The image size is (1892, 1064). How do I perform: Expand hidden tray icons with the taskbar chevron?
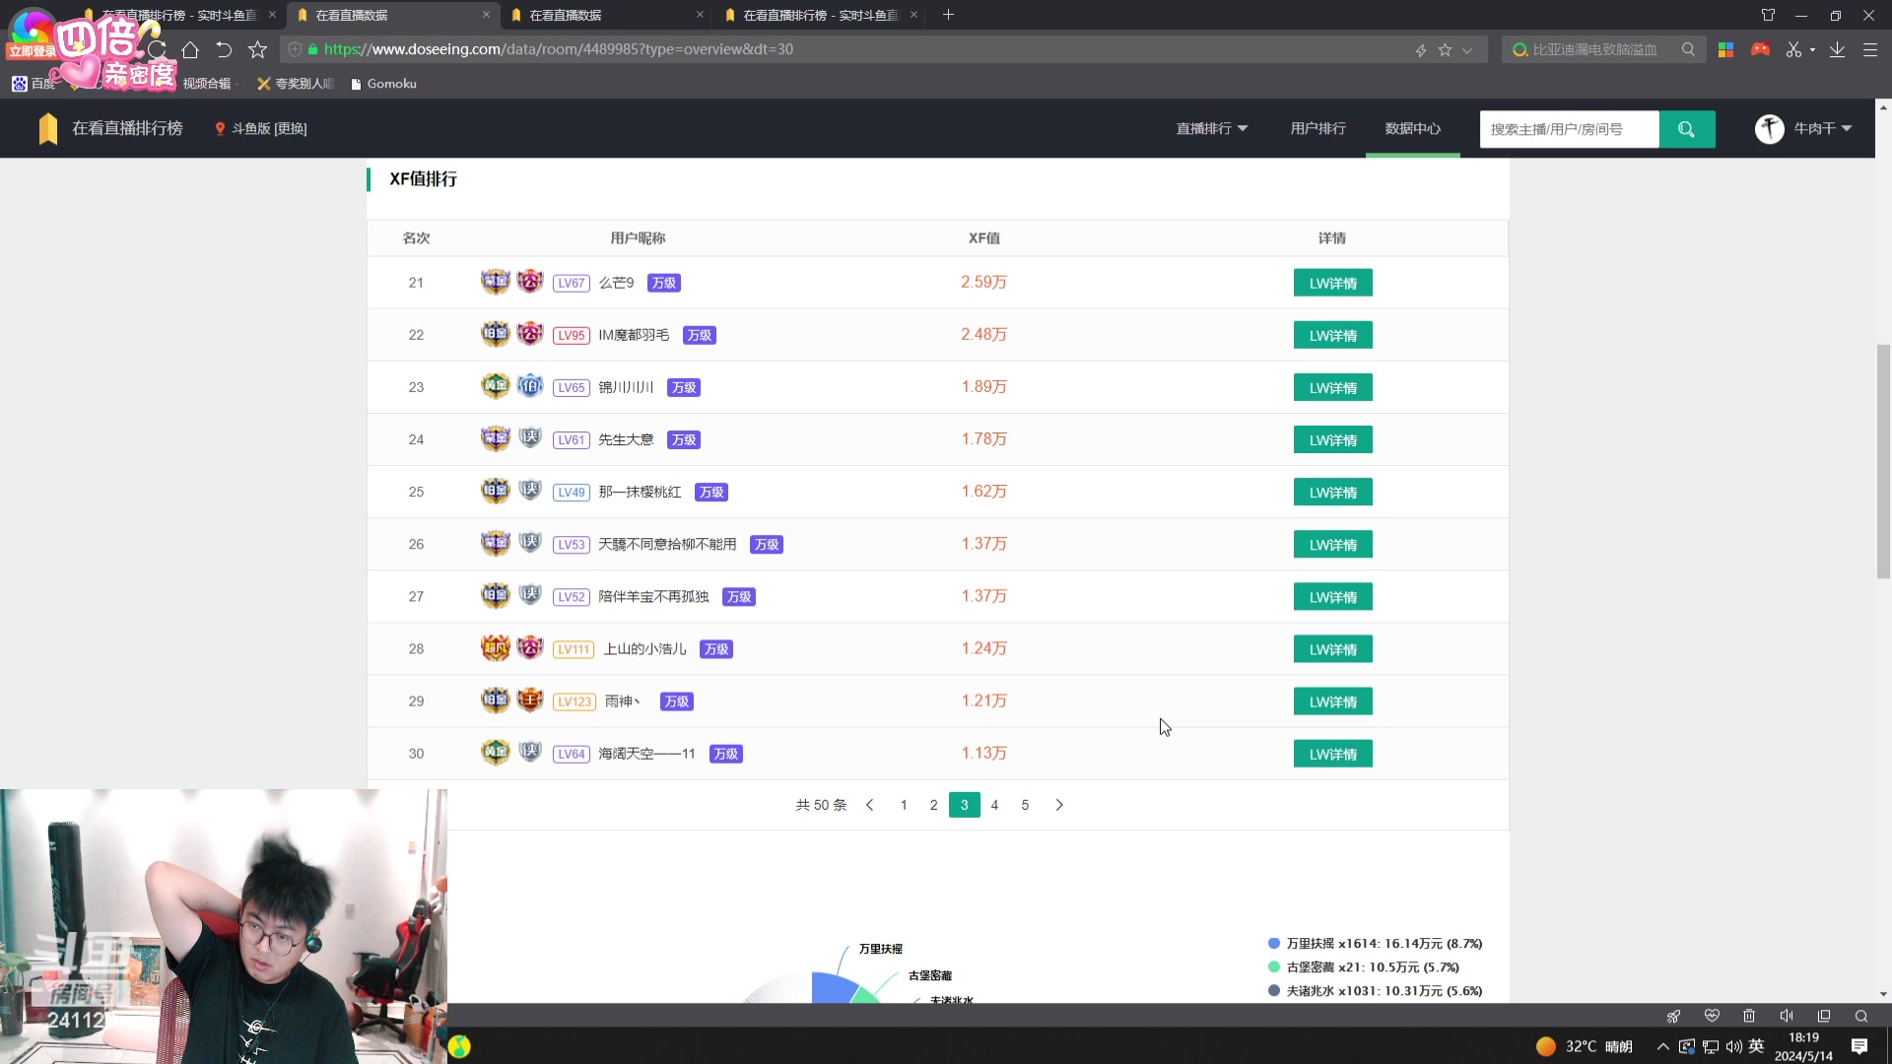(1663, 1047)
